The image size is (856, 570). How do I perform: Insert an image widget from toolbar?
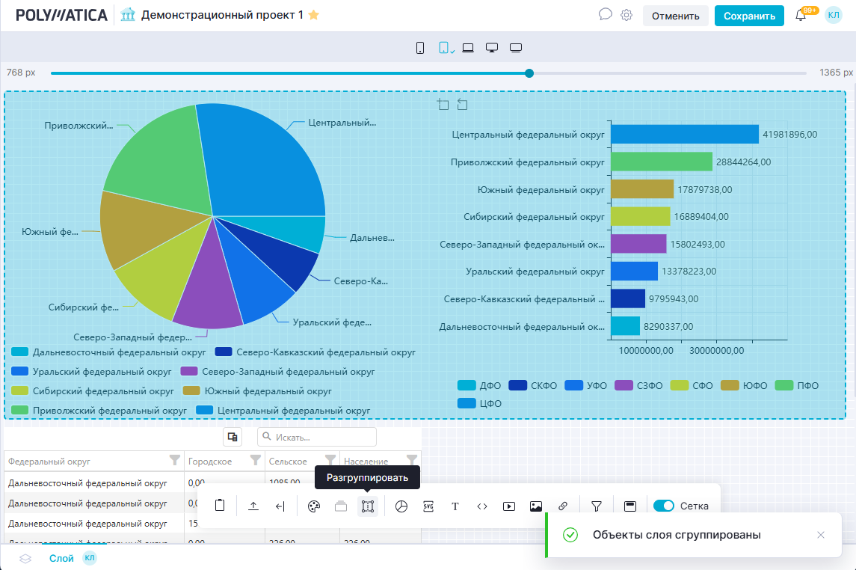(x=535, y=506)
